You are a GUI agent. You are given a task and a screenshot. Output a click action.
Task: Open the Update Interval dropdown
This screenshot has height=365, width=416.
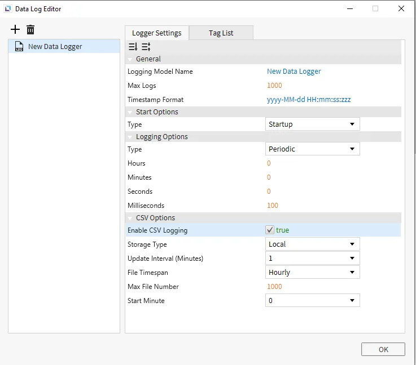pos(312,259)
